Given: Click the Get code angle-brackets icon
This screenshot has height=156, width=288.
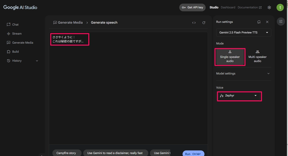Looking at the screenshot, I should point(194,23).
